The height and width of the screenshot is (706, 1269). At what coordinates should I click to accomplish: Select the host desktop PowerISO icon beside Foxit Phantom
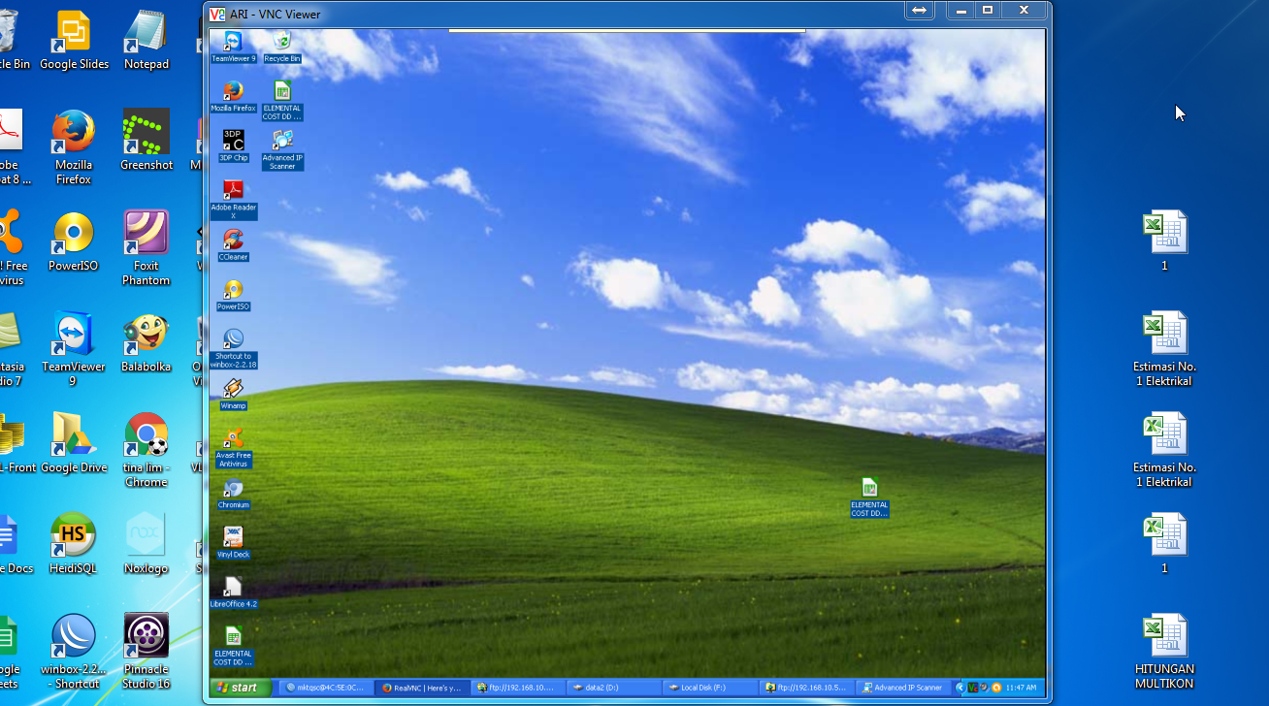74,241
